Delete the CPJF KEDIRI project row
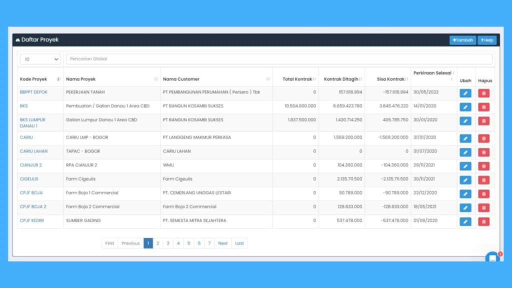The width and height of the screenshot is (512, 288). 483,221
